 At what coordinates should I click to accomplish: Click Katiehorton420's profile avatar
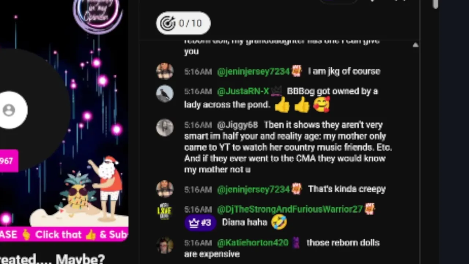165,245
